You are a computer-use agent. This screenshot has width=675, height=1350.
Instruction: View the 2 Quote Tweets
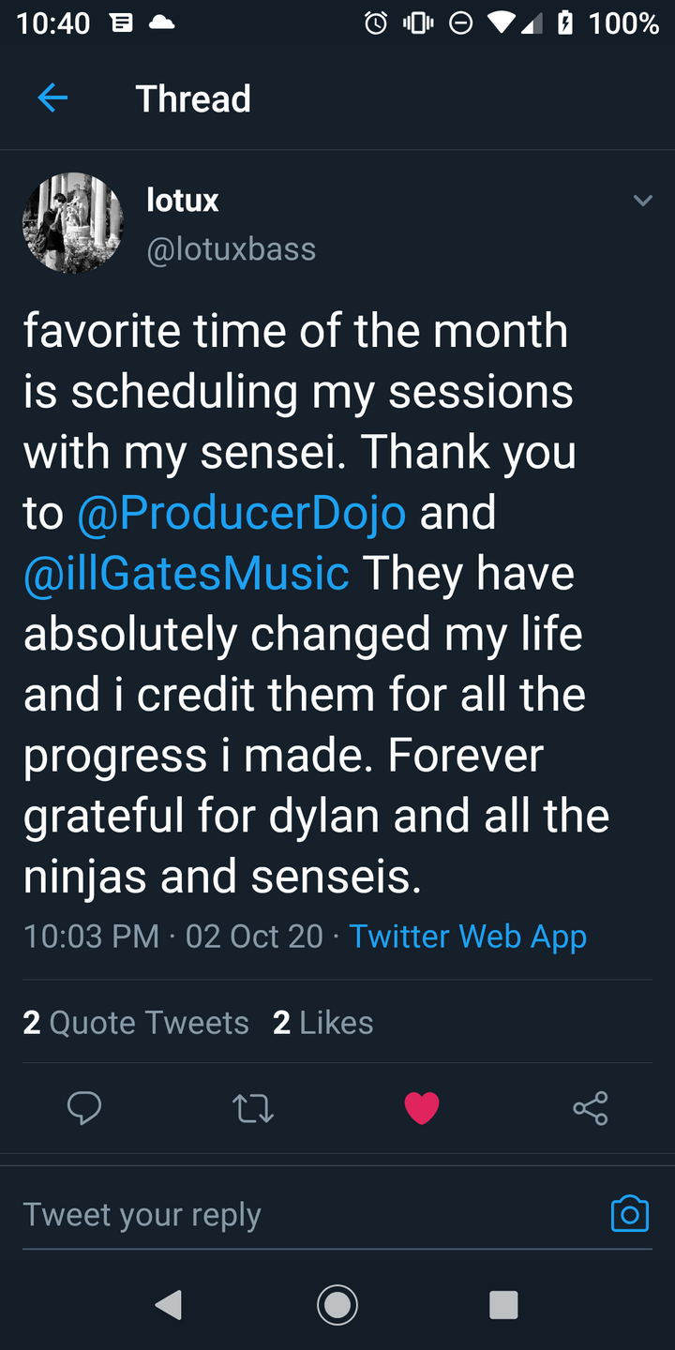point(136,1022)
